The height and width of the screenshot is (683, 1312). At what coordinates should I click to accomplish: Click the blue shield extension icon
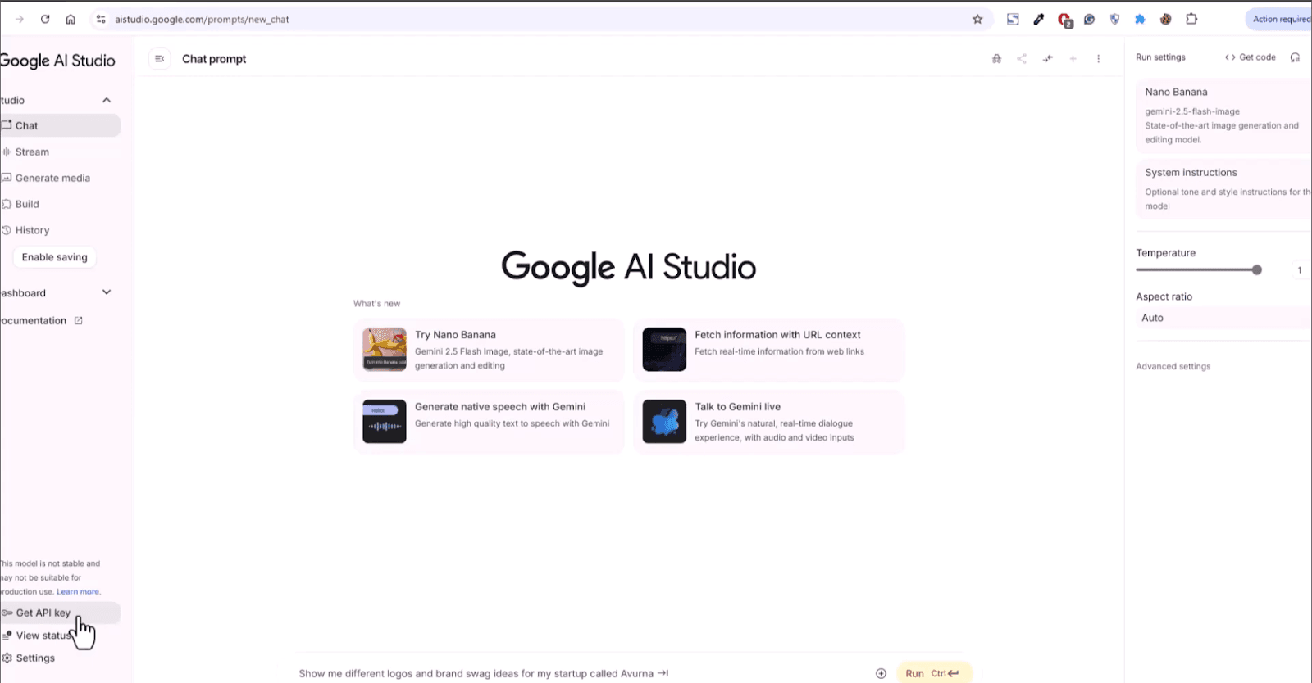click(x=1114, y=19)
